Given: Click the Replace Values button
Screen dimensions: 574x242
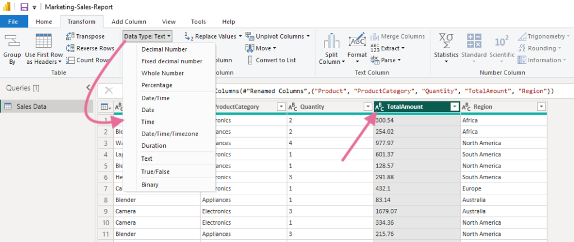Looking at the screenshot, I should [213, 36].
